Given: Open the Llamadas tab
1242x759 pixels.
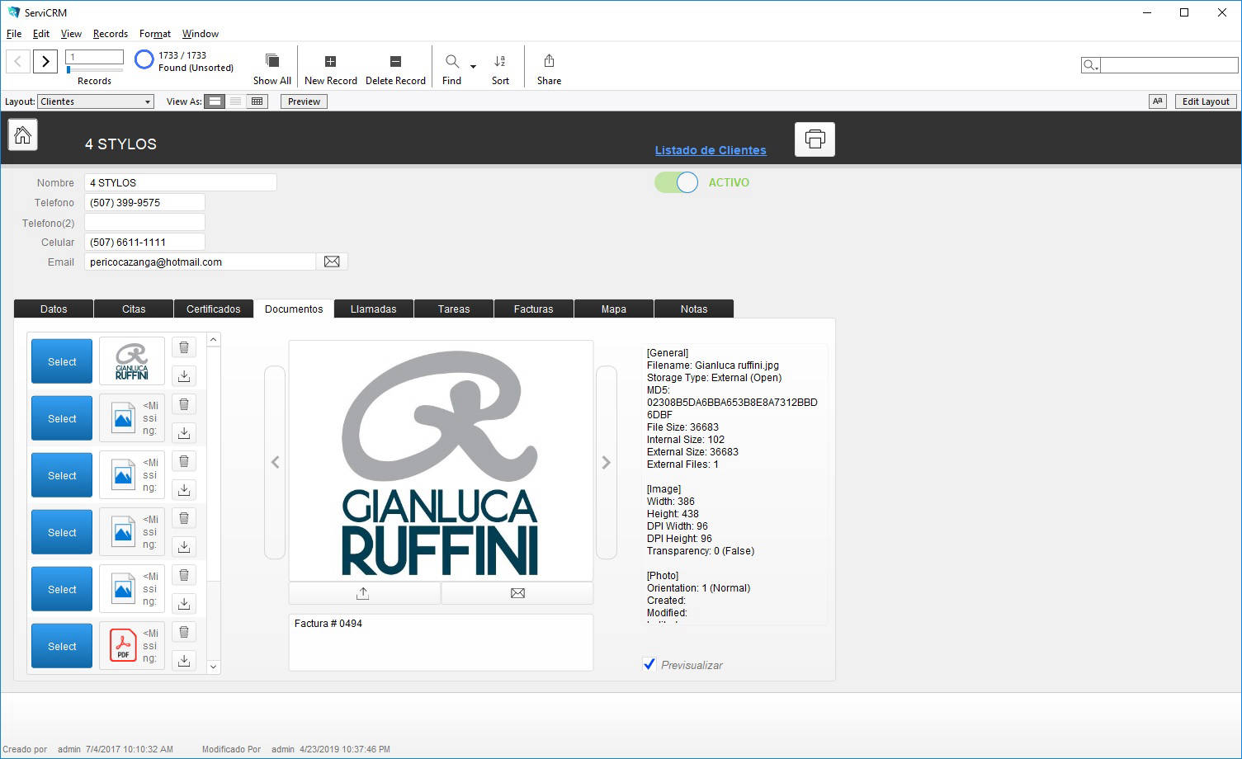Looking at the screenshot, I should (x=374, y=309).
